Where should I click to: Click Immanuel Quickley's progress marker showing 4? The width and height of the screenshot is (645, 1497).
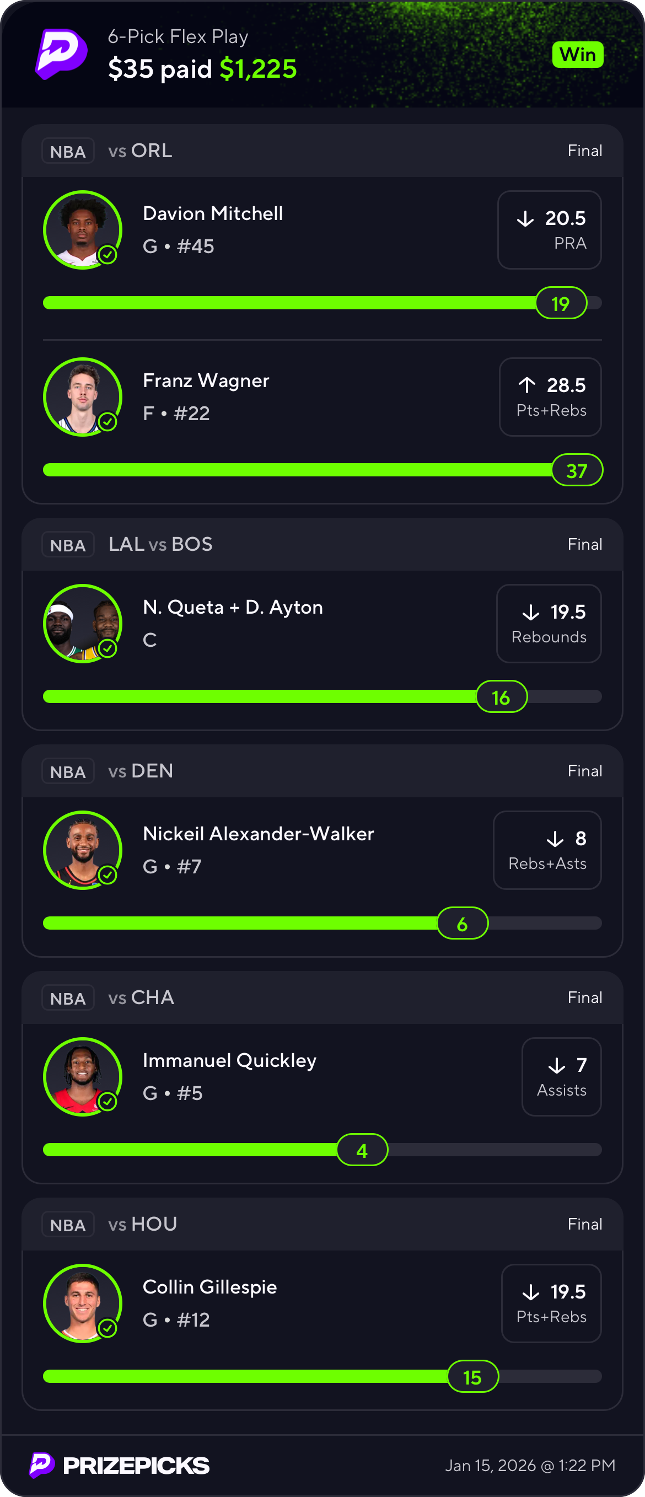(362, 1150)
